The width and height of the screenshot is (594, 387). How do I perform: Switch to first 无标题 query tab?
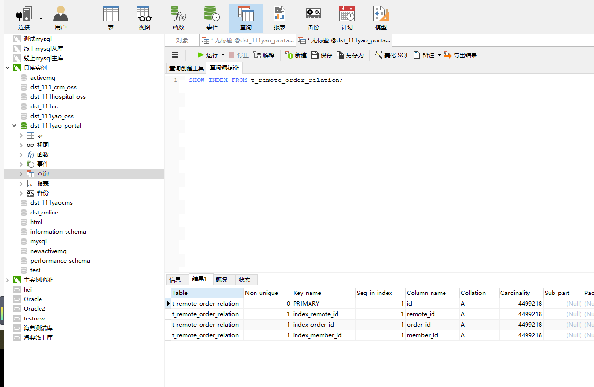pos(247,40)
